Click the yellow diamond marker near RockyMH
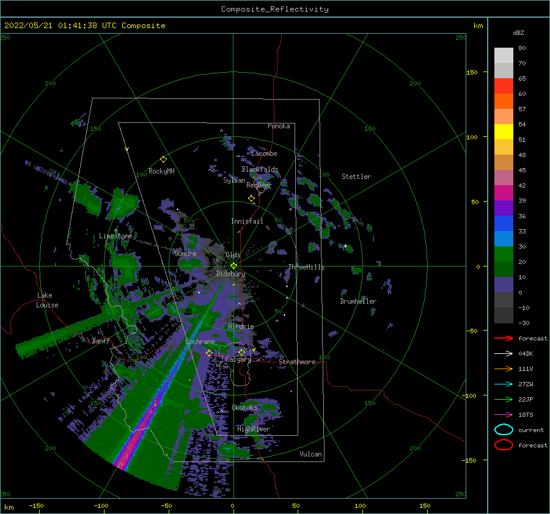The width and height of the screenshot is (550, 514). pos(163,160)
